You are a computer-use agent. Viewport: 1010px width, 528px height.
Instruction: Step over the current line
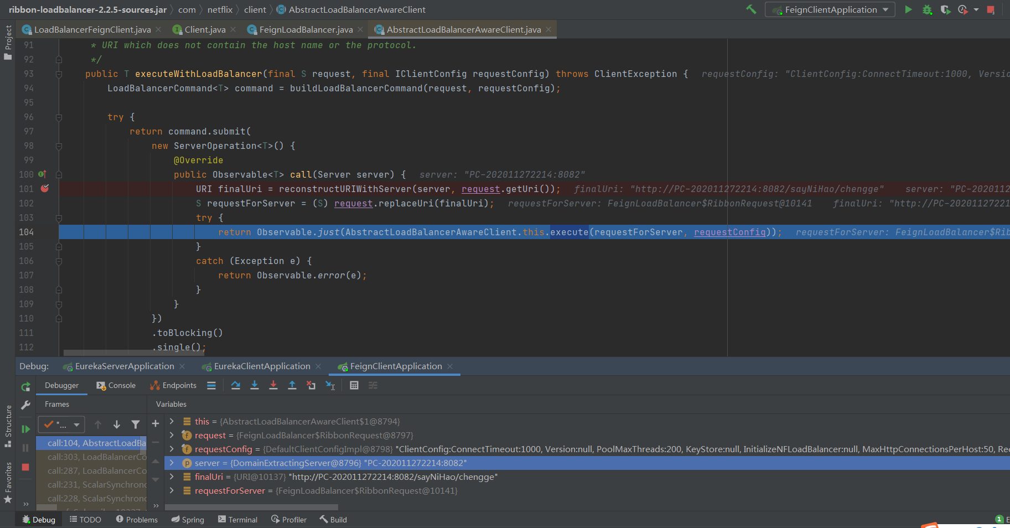[x=236, y=385]
